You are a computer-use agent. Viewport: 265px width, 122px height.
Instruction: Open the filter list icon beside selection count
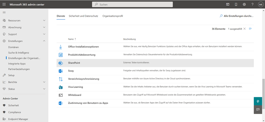[250, 29]
